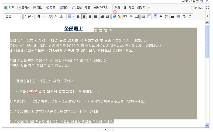This screenshot has height=132, width=213.
Task: Open the 파이 insert option
Action: click(64, 8)
